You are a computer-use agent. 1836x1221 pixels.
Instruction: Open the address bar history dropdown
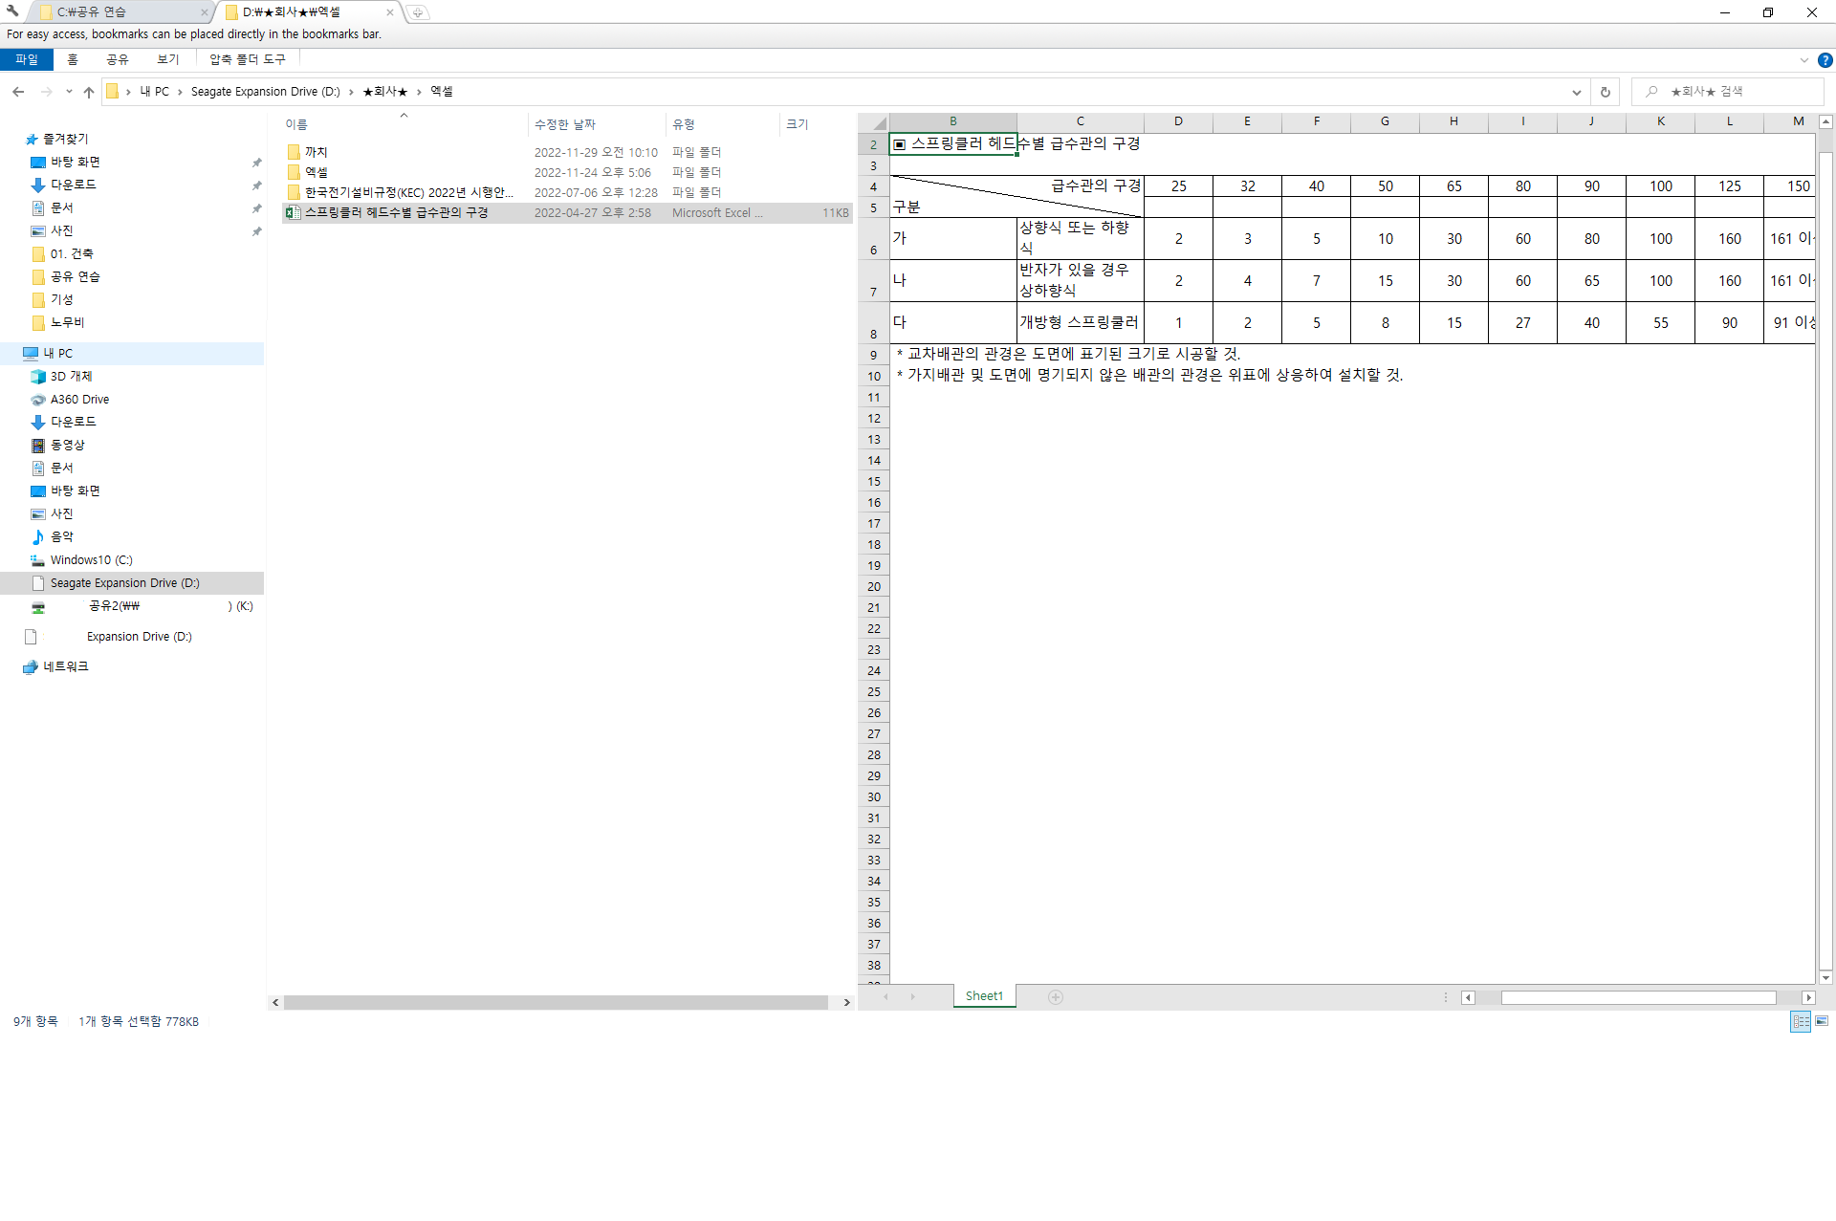pos(1576,92)
